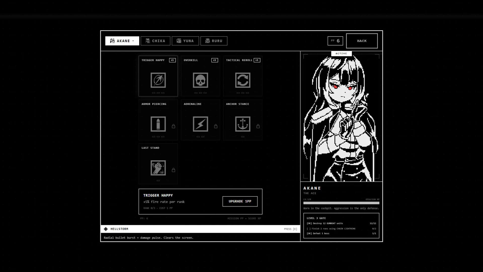Select the Adrenaline lightning bolt icon
The height and width of the screenshot is (272, 483).
click(200, 124)
